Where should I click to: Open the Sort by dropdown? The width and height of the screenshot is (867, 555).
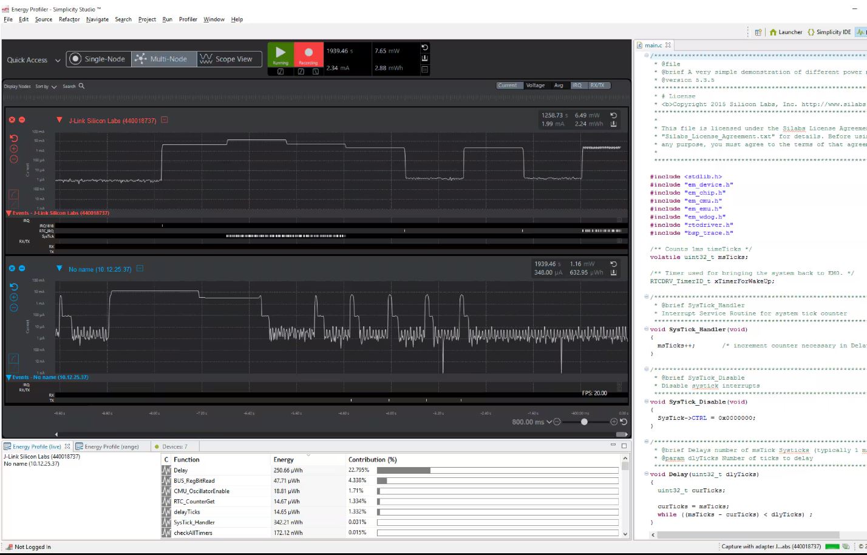pos(46,87)
